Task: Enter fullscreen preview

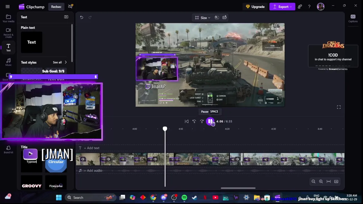Action: pyautogui.click(x=339, y=107)
